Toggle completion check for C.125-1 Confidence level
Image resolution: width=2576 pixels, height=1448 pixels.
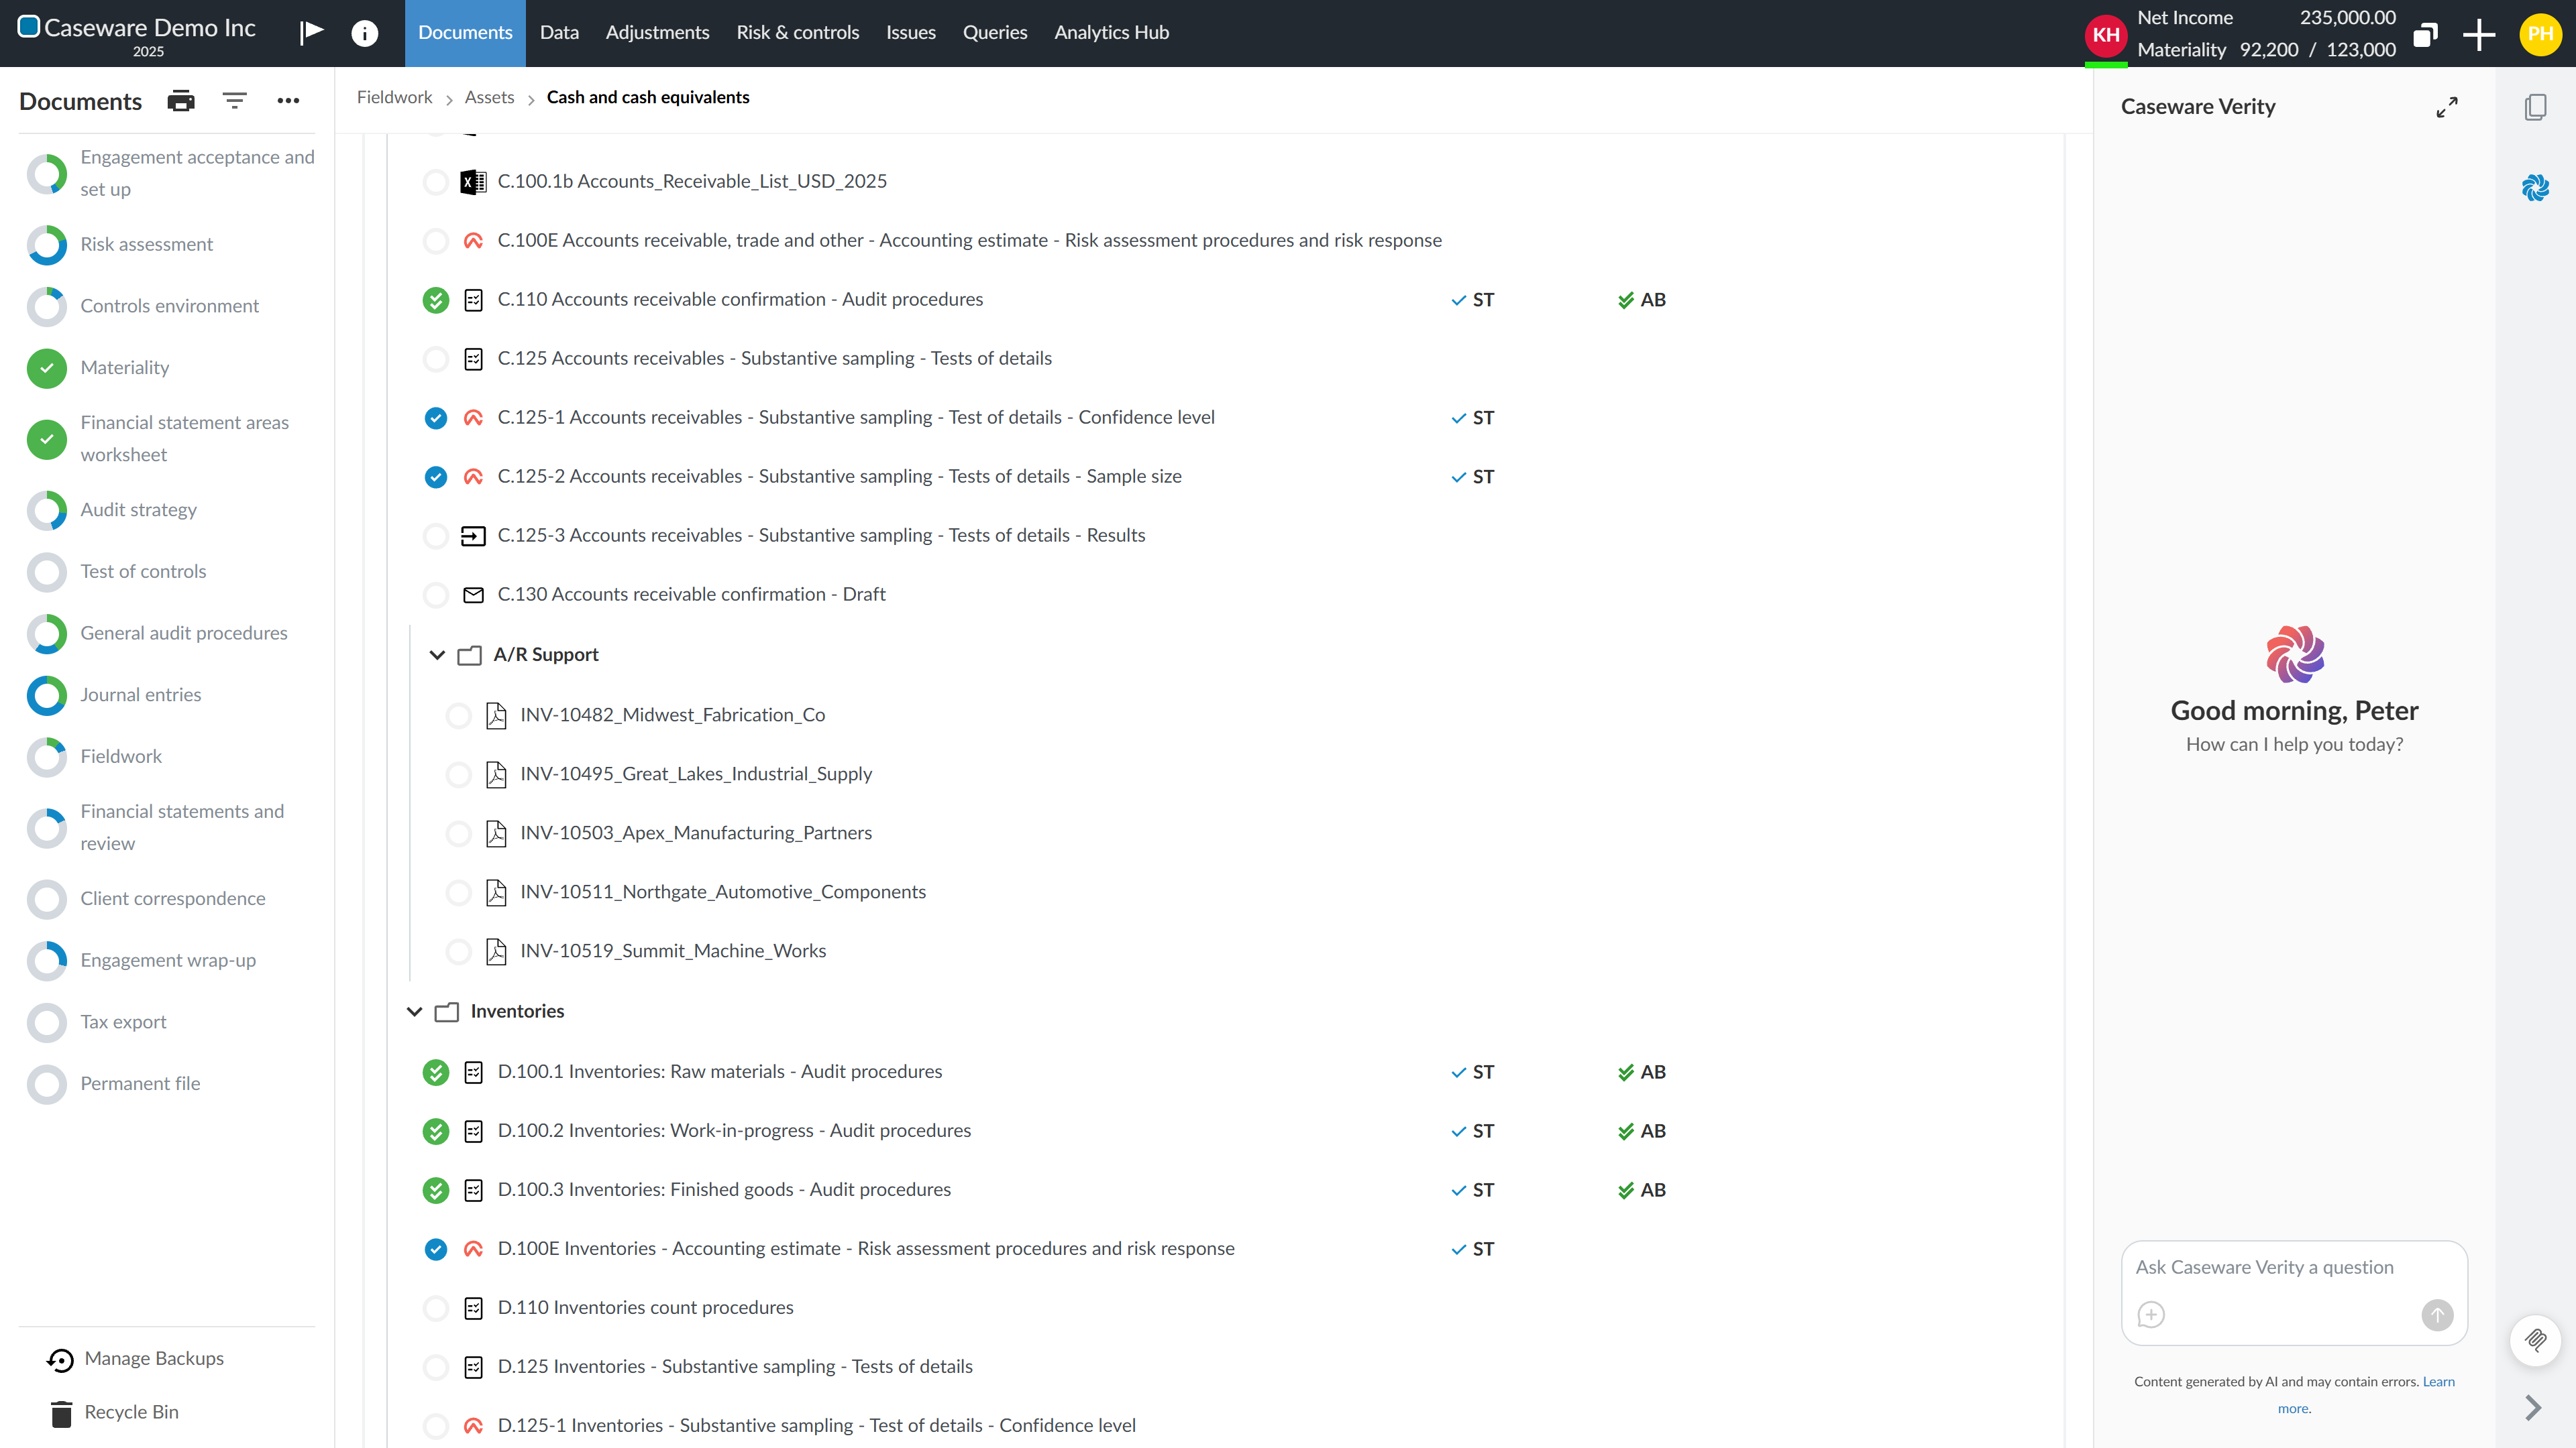coord(436,418)
